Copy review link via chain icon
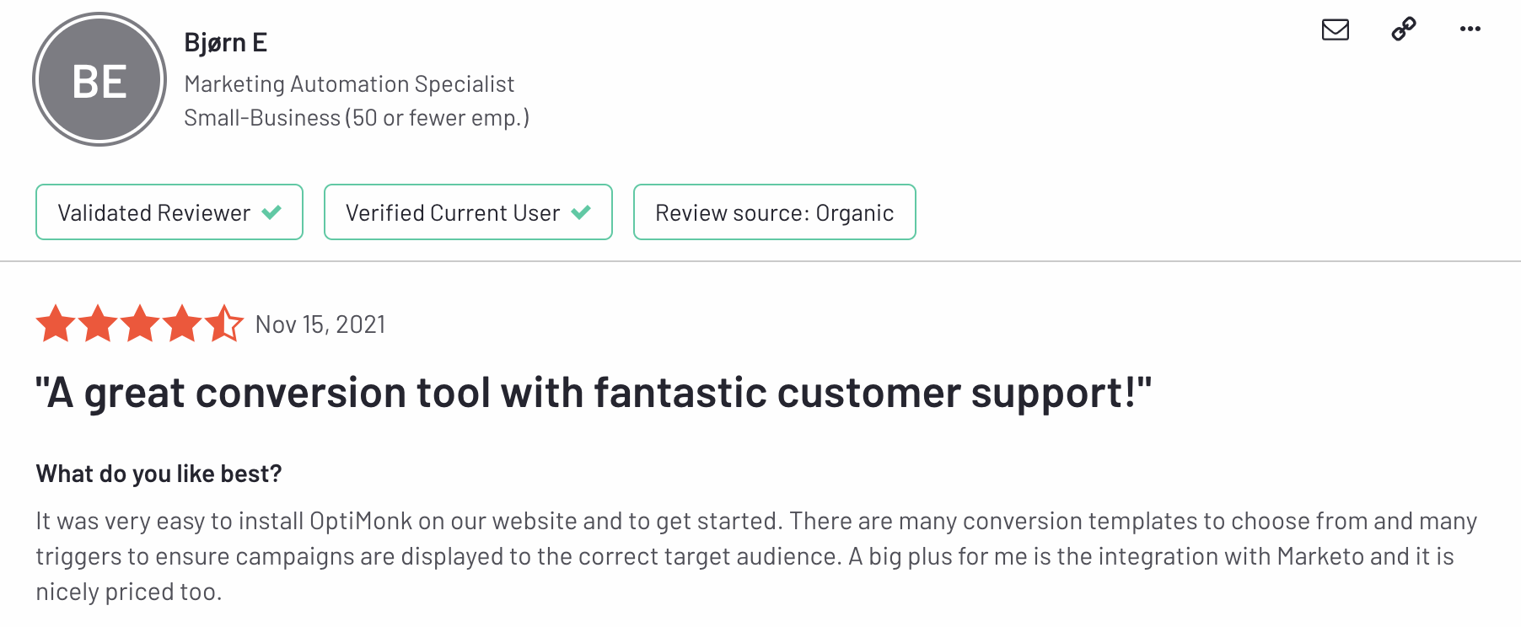This screenshot has width=1521, height=627. 1404,29
